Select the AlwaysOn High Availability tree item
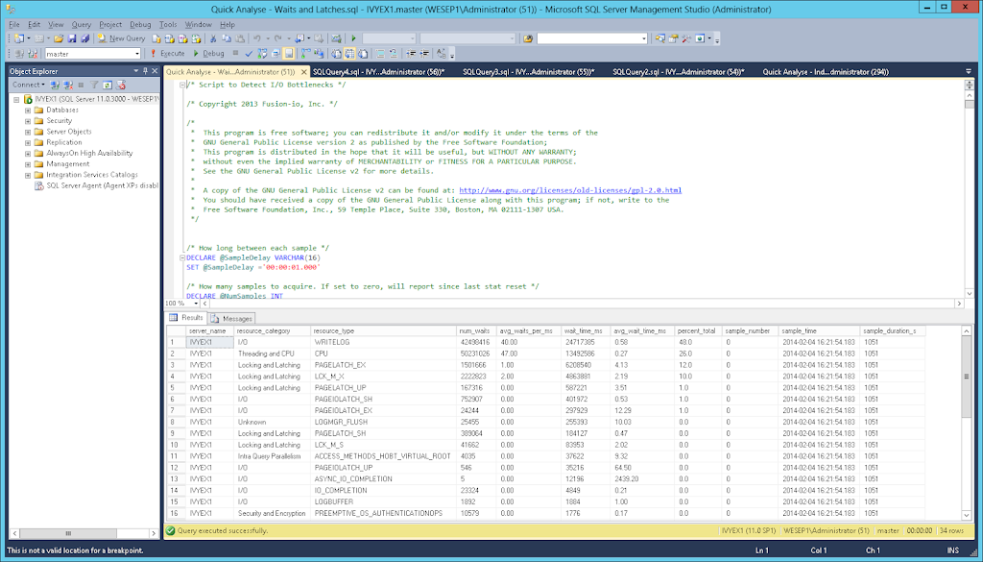The height and width of the screenshot is (562, 983). click(x=89, y=153)
